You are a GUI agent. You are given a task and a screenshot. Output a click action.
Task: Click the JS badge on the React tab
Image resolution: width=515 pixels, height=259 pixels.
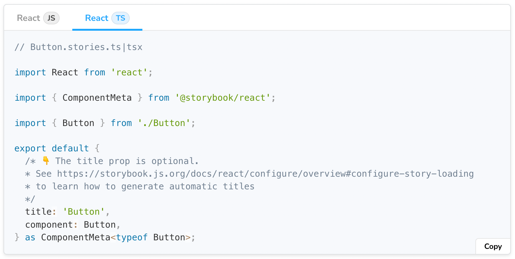coord(51,18)
